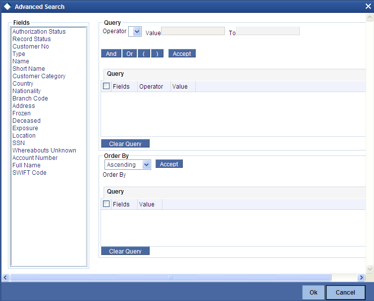The width and height of the screenshot is (374, 301).
Task: Click Value column header in Order By table
Action: point(150,204)
